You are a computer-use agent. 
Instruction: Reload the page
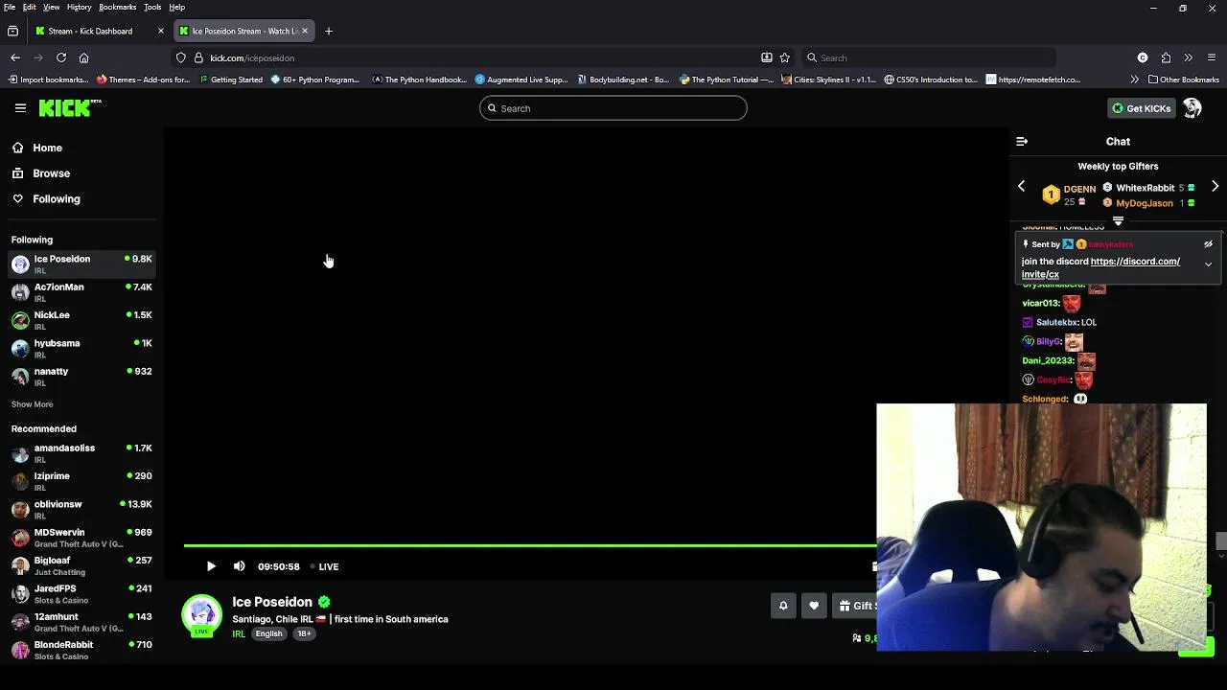(x=61, y=57)
